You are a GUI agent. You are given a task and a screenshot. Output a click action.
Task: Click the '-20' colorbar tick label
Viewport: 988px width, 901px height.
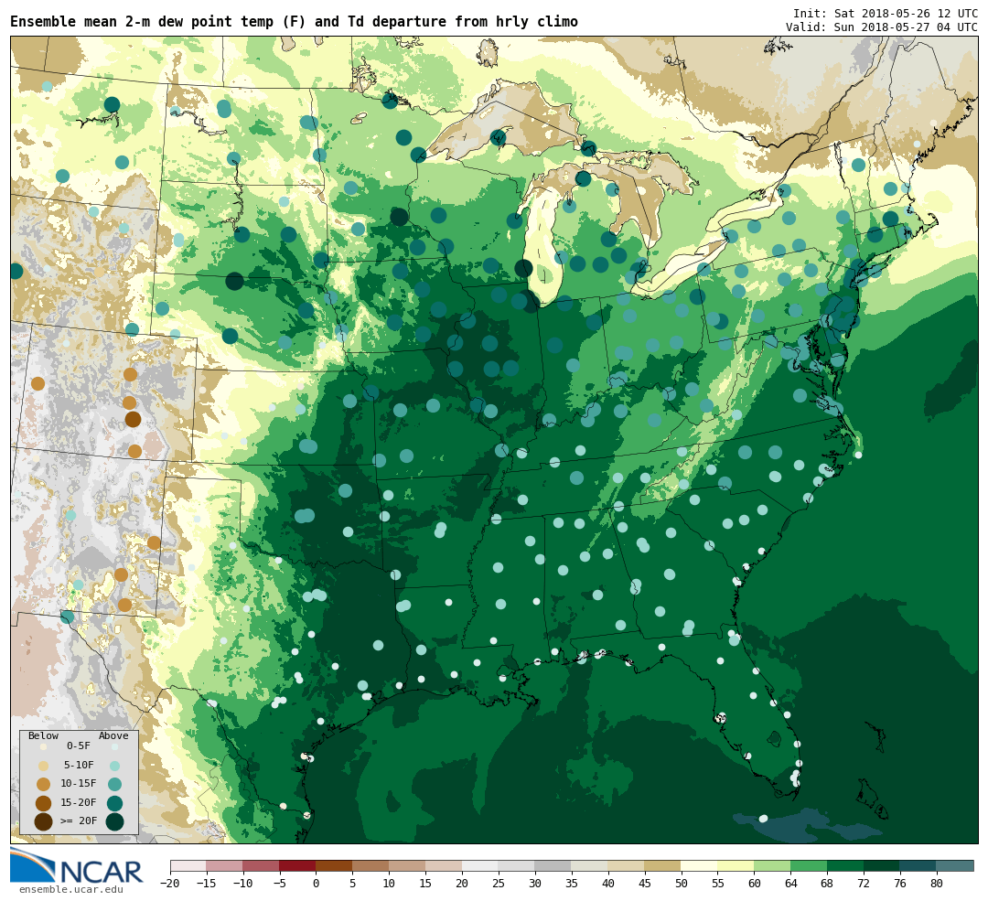pyautogui.click(x=170, y=884)
